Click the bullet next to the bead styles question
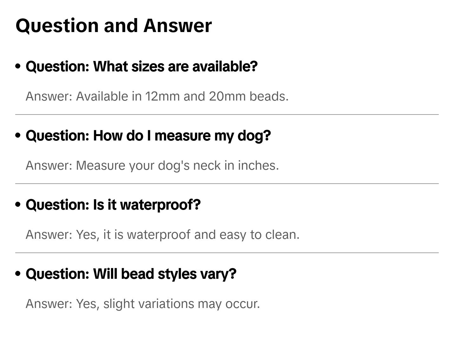Viewport: 454px width, 340px height. coord(18,274)
